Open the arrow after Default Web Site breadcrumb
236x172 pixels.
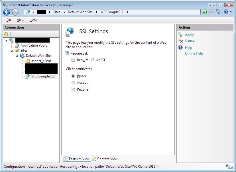tap(97, 12)
